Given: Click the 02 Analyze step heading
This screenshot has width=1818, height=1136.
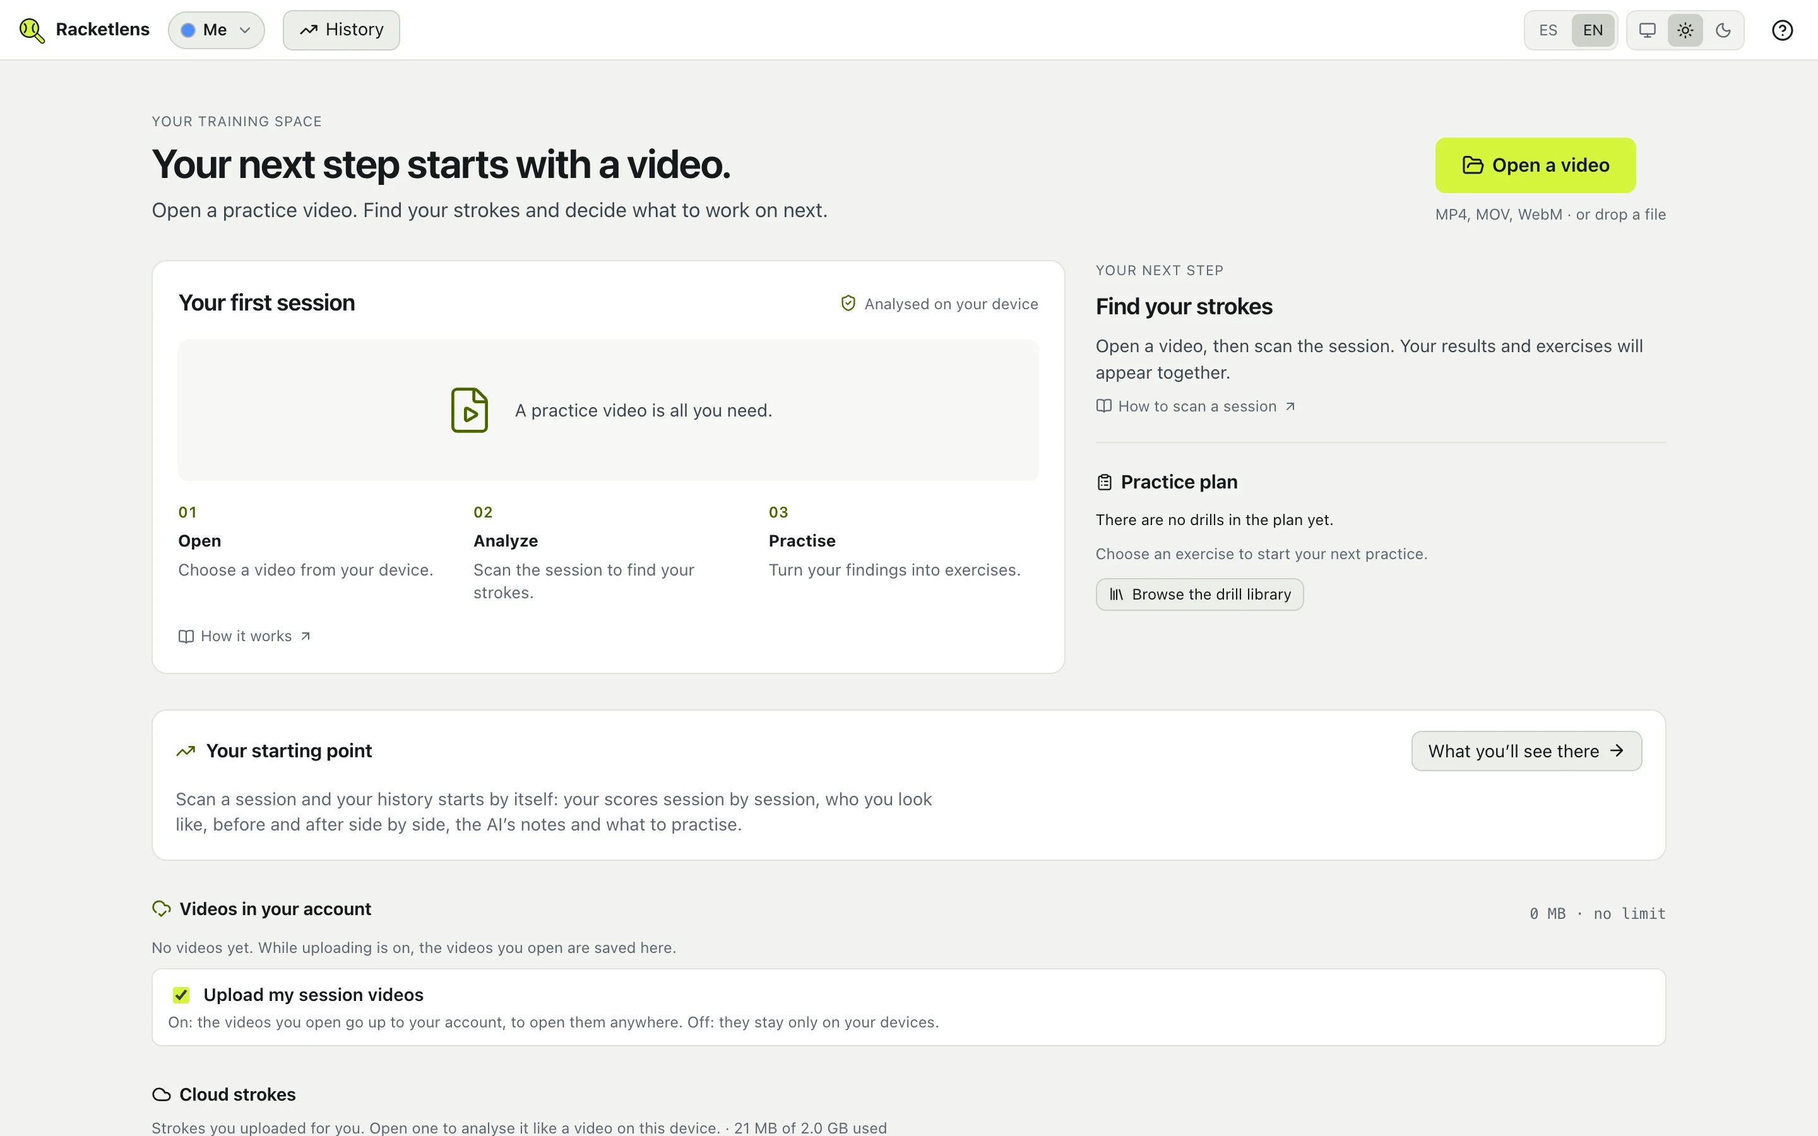Looking at the screenshot, I should pyautogui.click(x=506, y=541).
